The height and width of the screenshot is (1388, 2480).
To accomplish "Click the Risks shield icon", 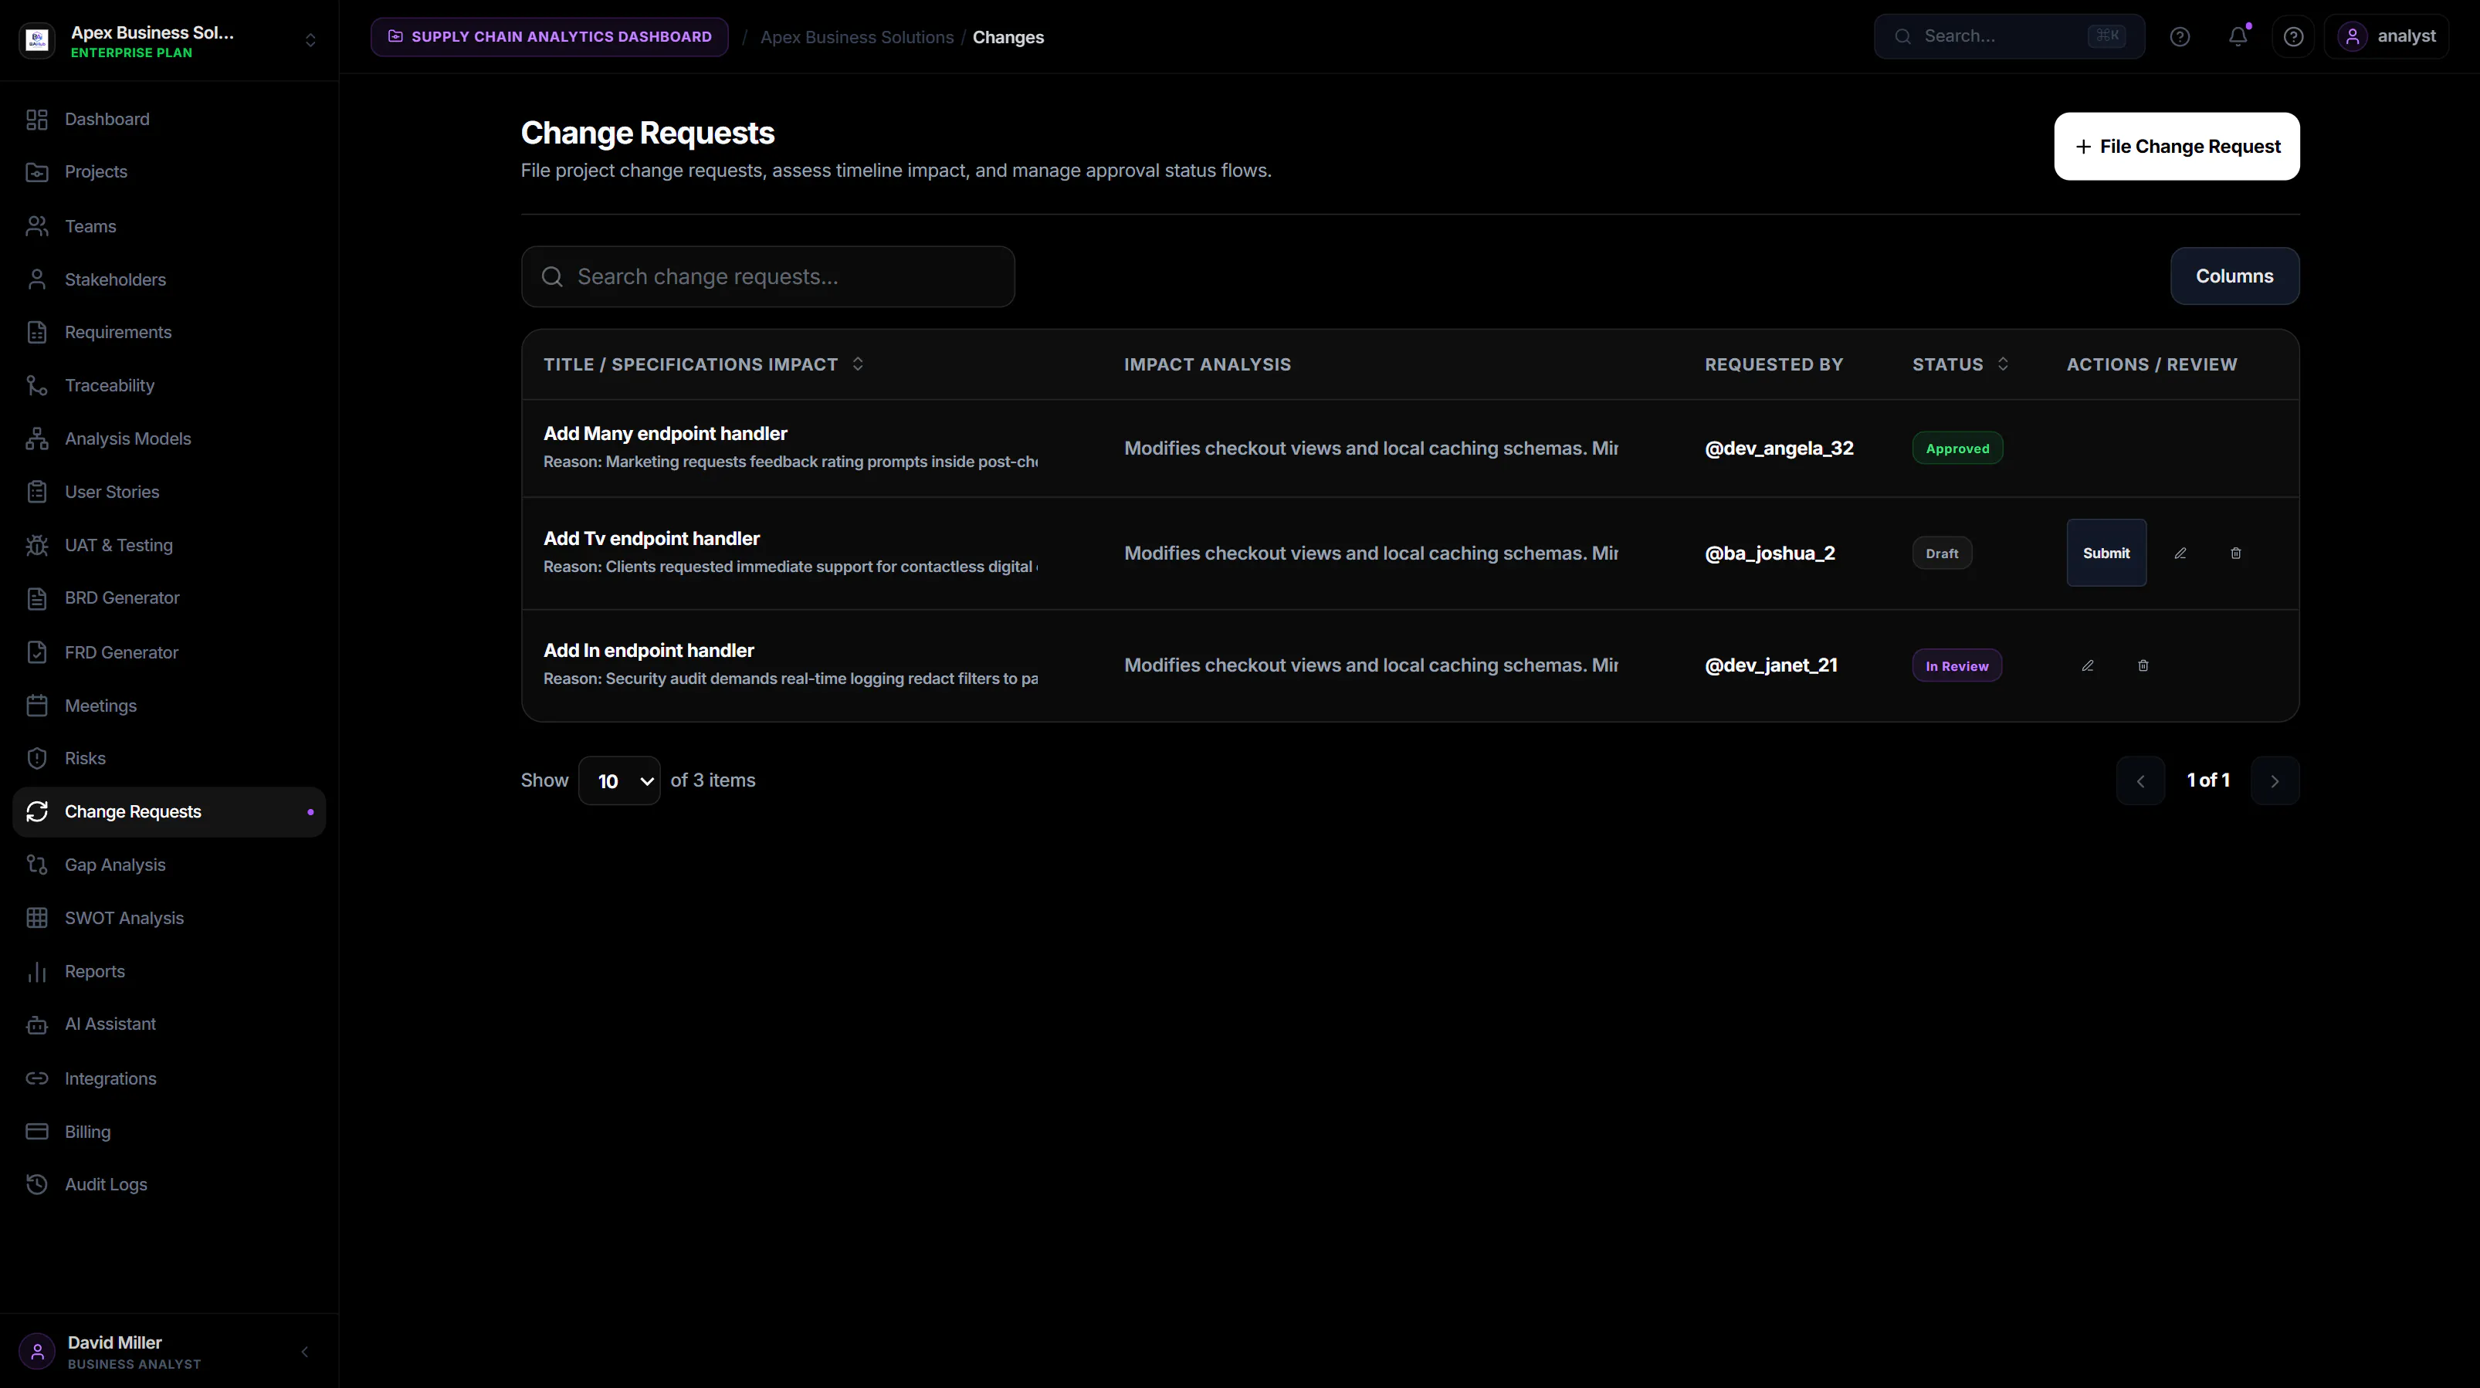I will point(36,759).
